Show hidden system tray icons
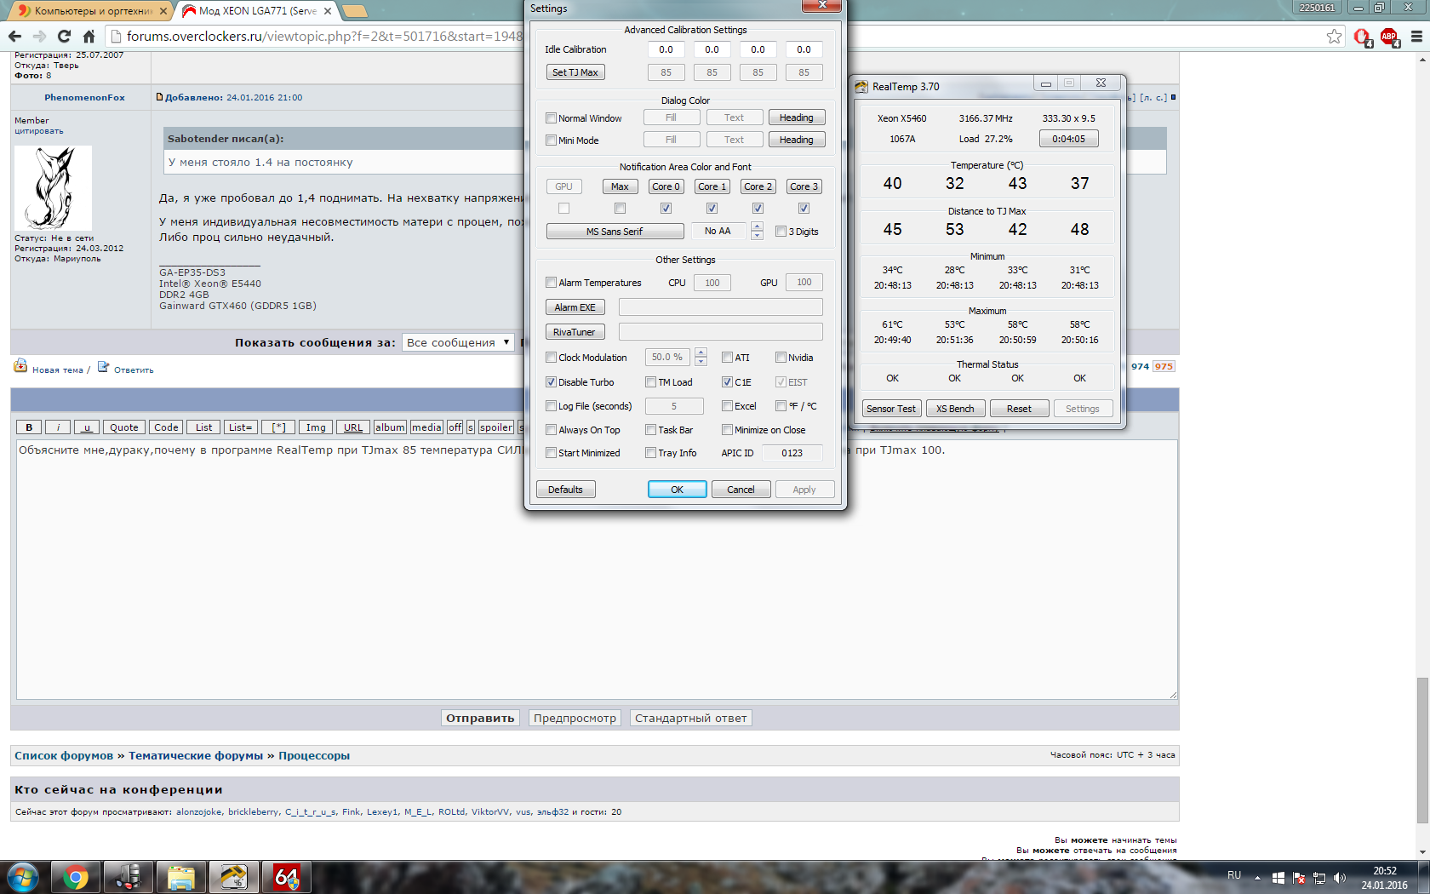The image size is (1430, 894). click(1257, 877)
